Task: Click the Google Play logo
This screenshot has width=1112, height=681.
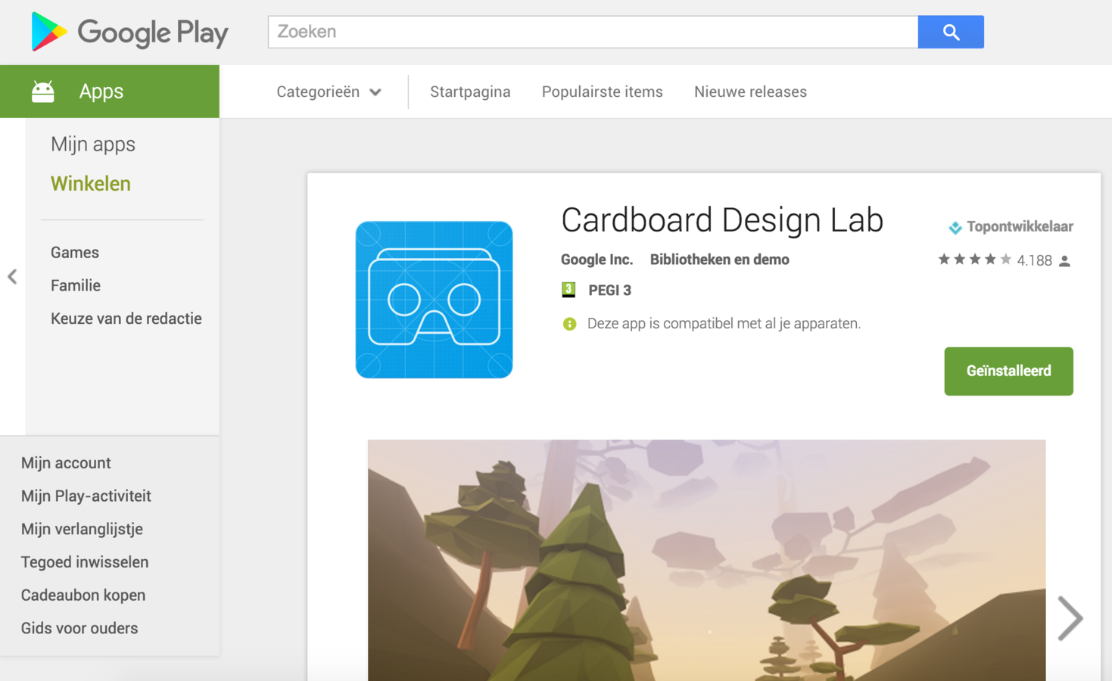Action: point(129,32)
